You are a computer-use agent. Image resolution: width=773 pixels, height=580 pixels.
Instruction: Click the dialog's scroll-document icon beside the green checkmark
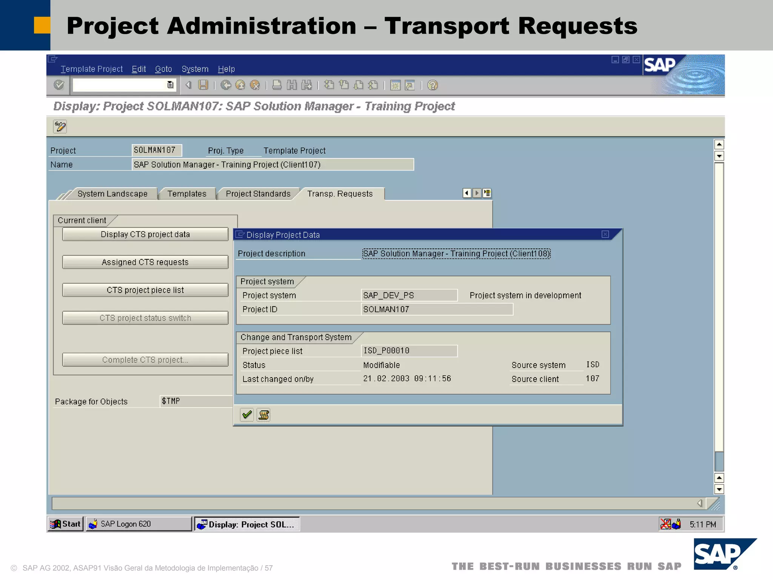tap(263, 415)
